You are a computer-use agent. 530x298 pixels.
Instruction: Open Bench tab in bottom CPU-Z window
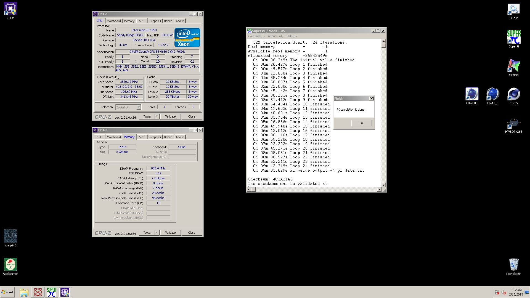point(168,137)
